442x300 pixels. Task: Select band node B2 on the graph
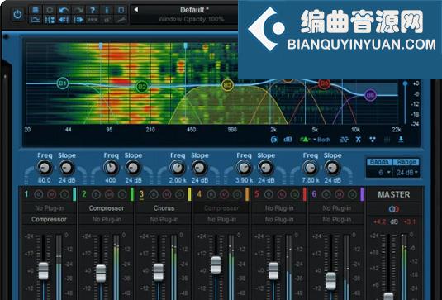(x=142, y=87)
